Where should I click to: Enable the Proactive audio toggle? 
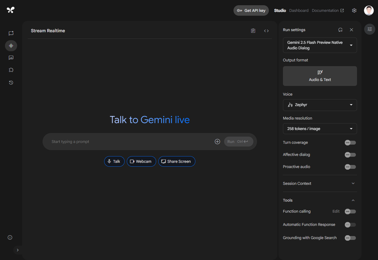click(350, 167)
